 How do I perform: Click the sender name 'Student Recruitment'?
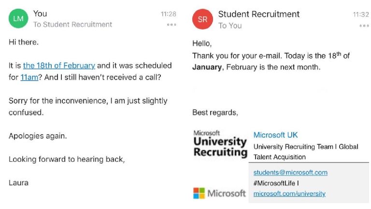pyautogui.click(x=259, y=14)
